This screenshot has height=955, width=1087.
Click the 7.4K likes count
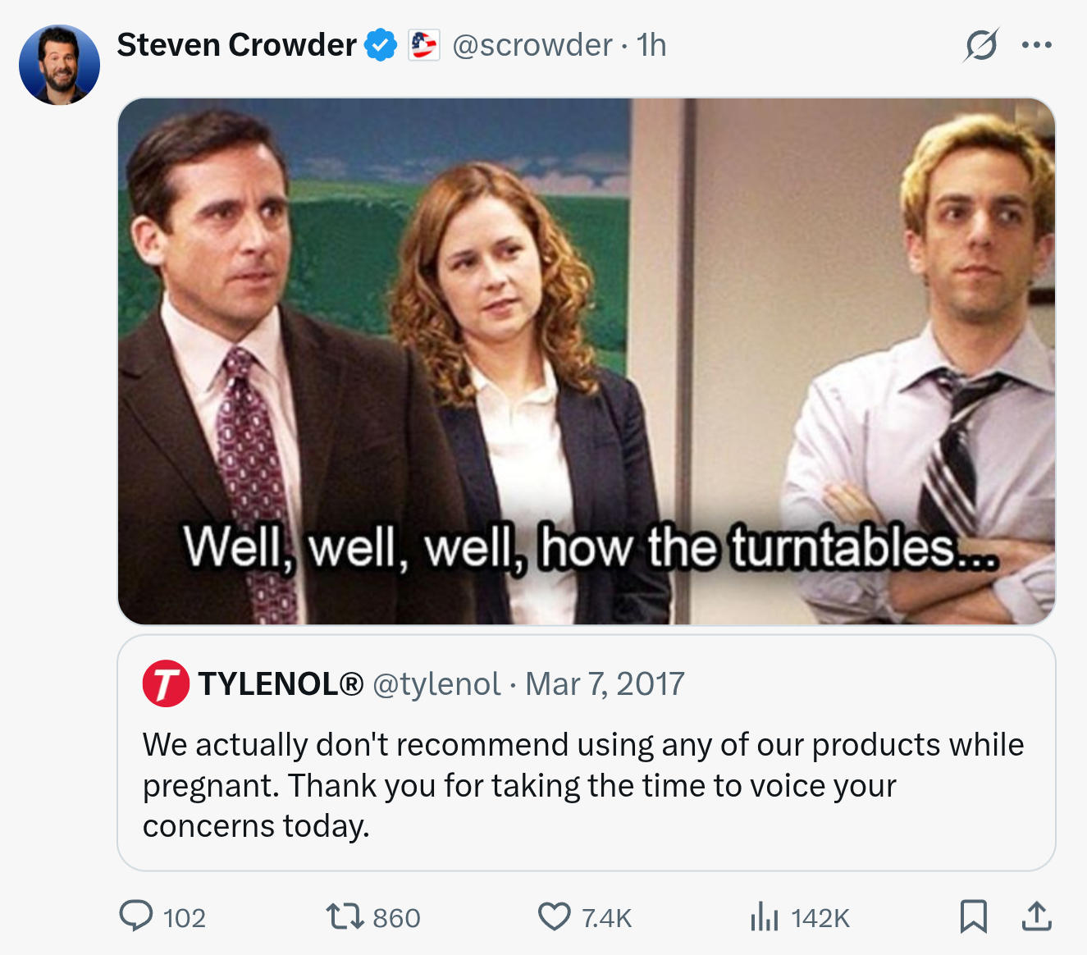[x=607, y=917]
